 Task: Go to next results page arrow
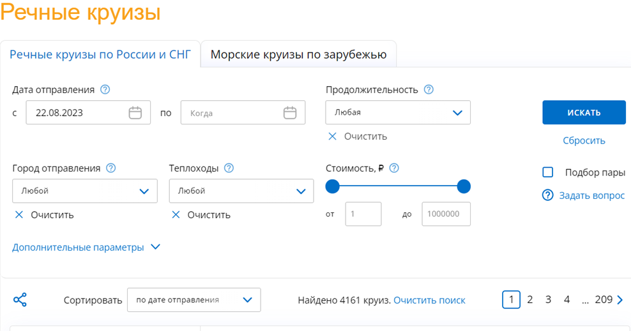pyautogui.click(x=620, y=300)
